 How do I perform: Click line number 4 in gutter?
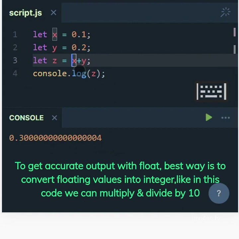pos(15,73)
